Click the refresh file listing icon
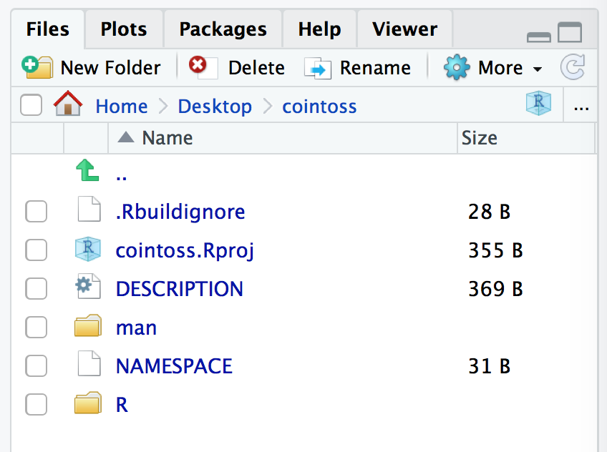Screen dimensions: 607x452 573,67
